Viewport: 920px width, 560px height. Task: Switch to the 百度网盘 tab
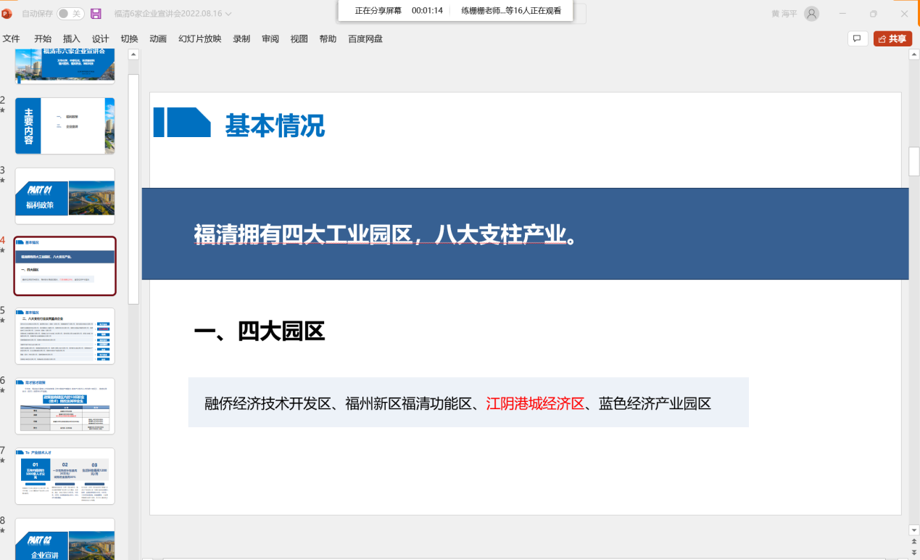pyautogui.click(x=365, y=38)
